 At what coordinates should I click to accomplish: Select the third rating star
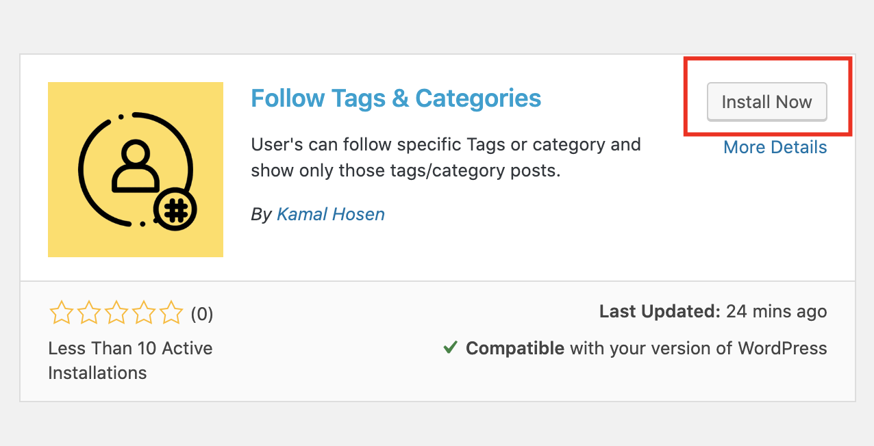116,313
